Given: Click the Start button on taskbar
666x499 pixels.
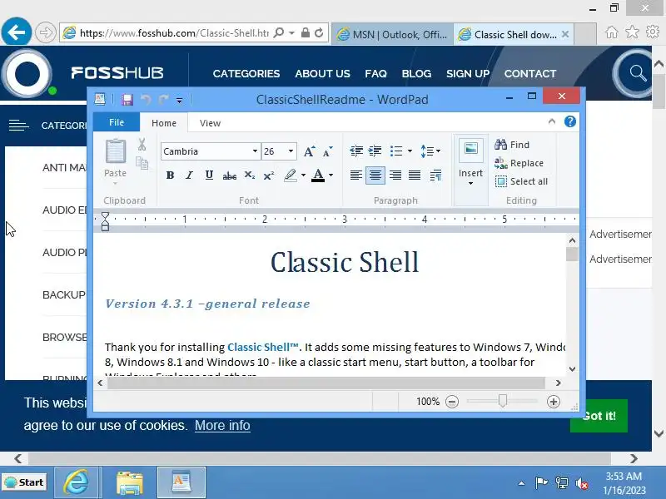Looking at the screenshot, I should (x=24, y=482).
